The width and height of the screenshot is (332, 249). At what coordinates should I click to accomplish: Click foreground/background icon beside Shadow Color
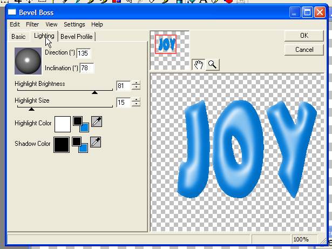(x=80, y=145)
